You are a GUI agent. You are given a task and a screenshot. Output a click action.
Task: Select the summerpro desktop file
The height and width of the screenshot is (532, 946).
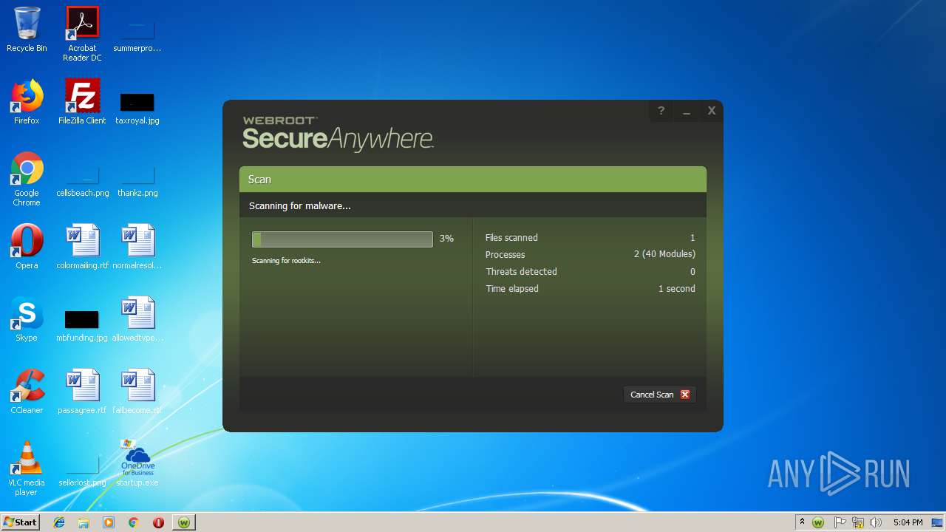tap(137, 34)
